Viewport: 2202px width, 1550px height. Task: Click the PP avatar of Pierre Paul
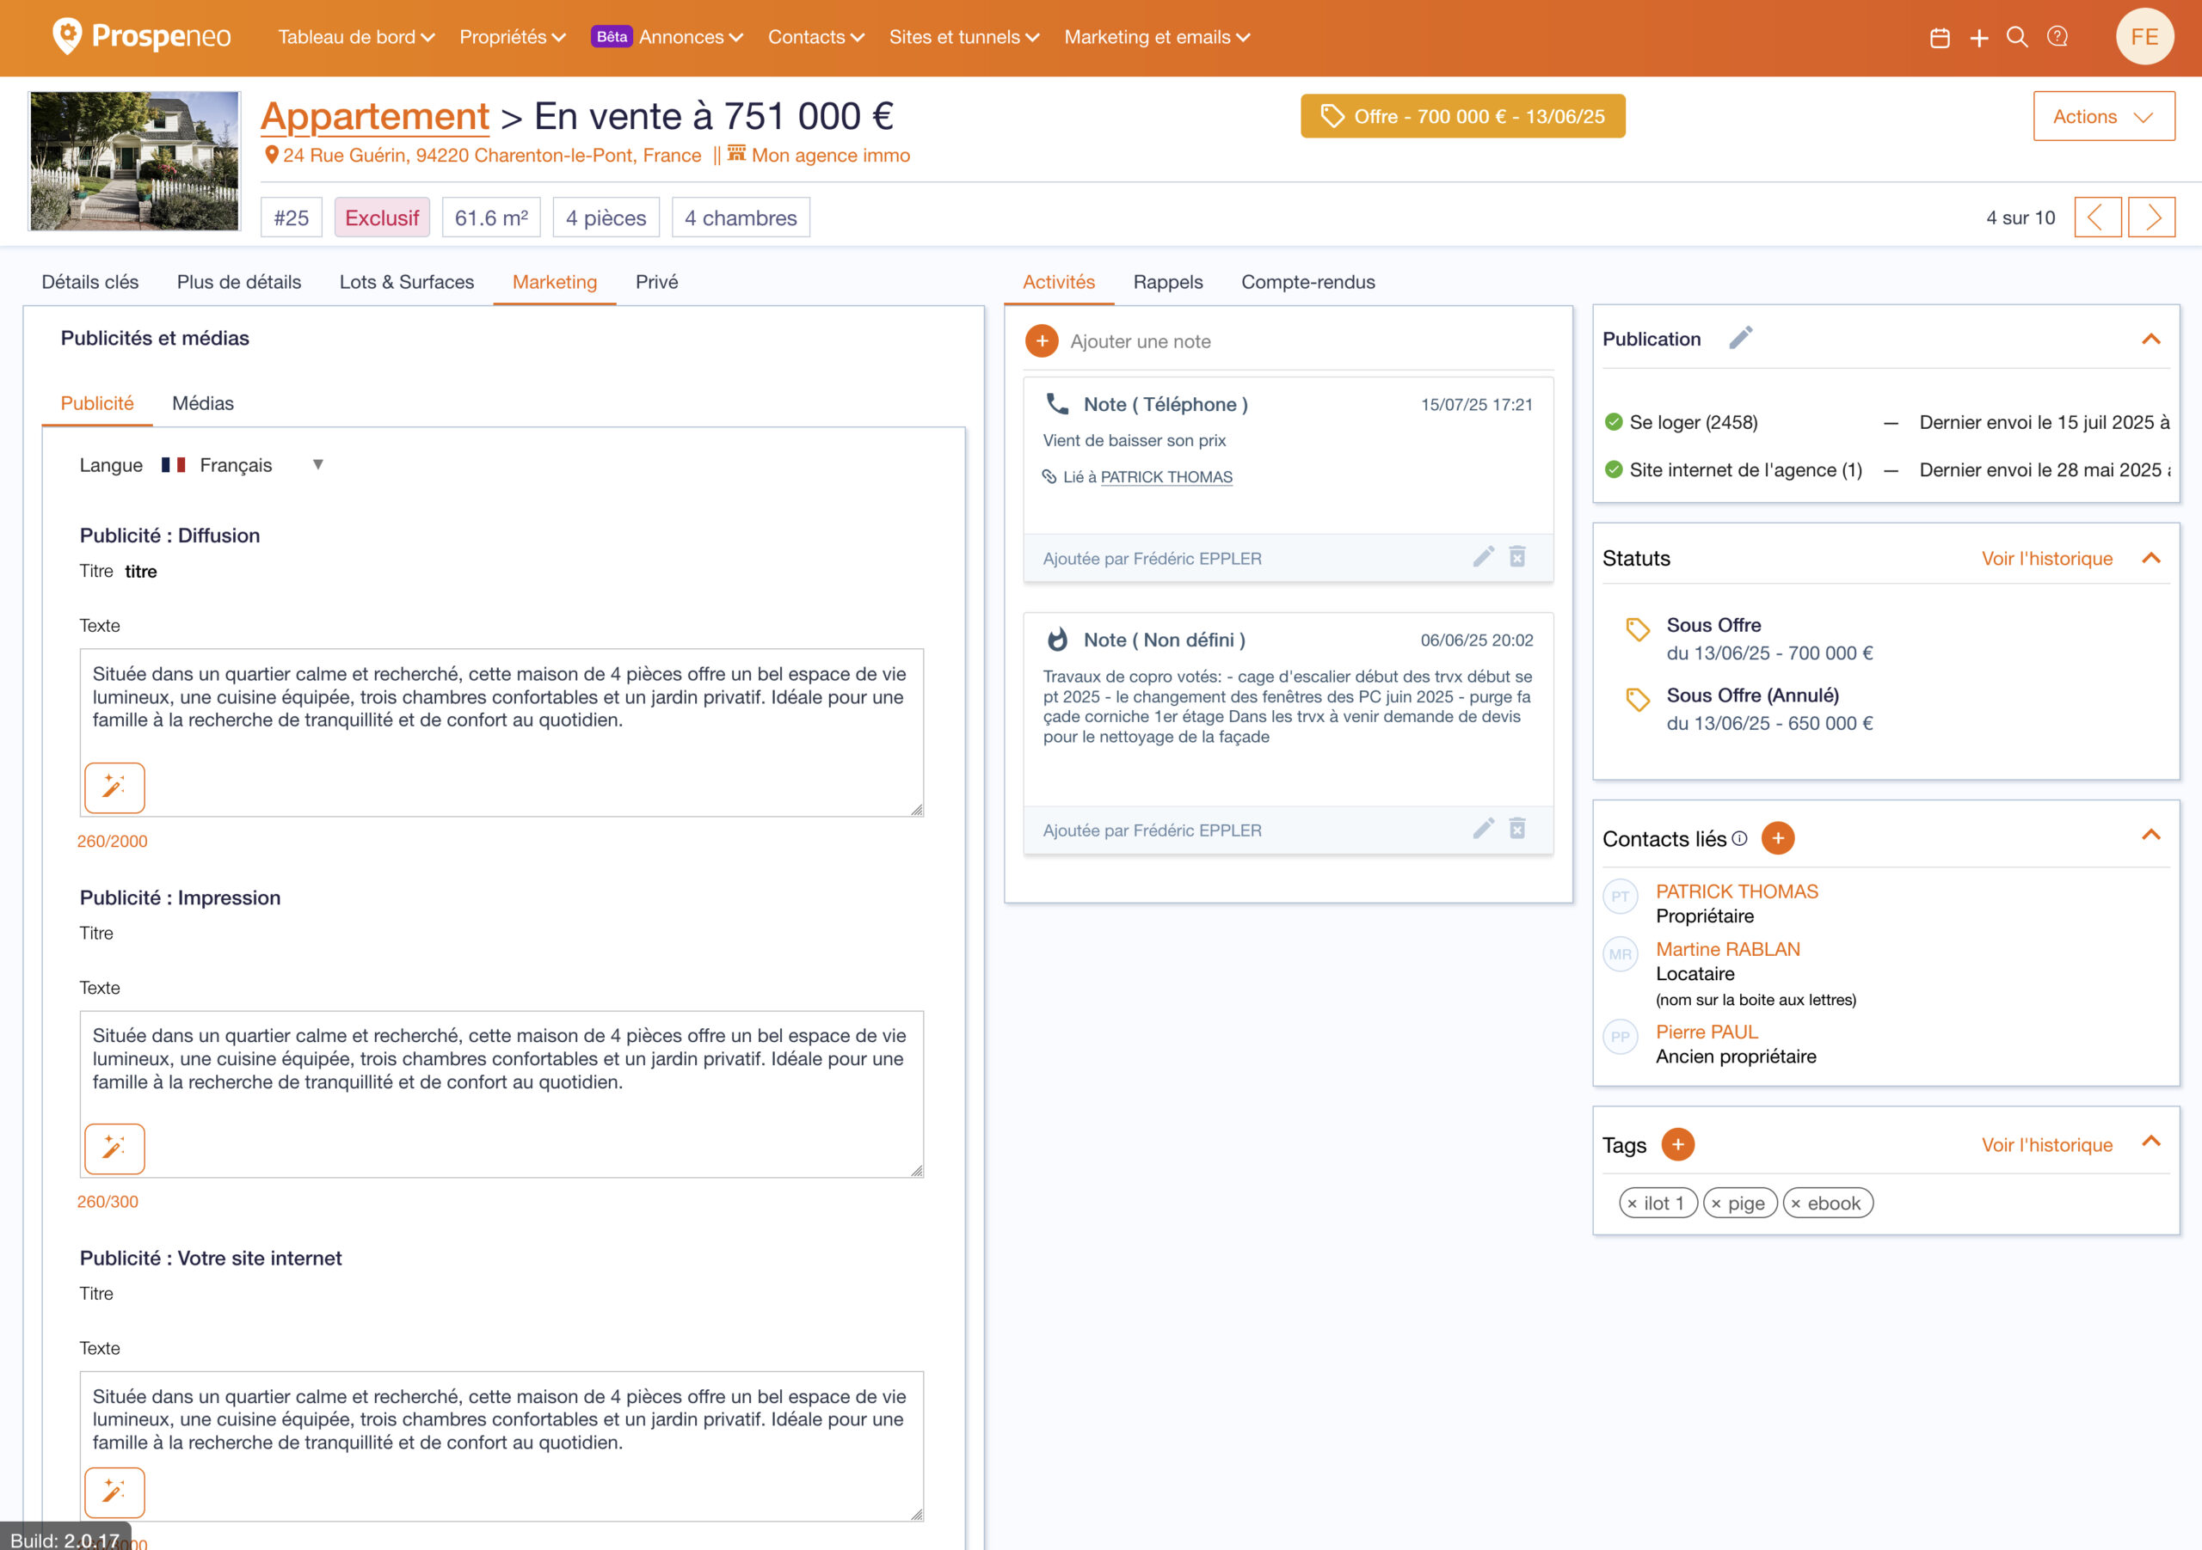pyautogui.click(x=1620, y=1037)
